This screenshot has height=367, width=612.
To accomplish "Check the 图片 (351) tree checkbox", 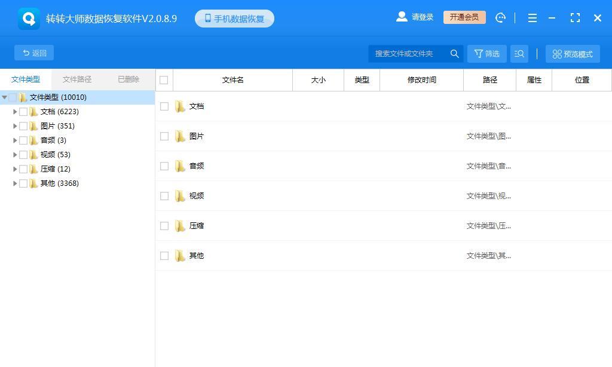I will coord(23,126).
